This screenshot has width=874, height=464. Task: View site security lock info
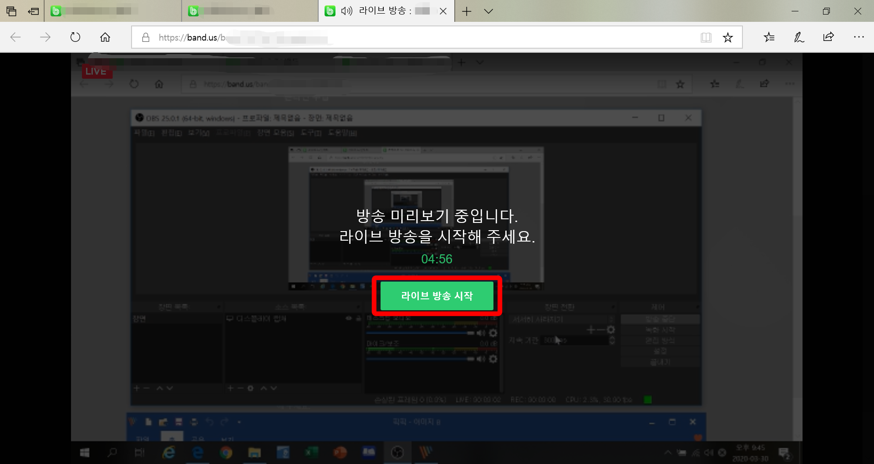point(146,37)
